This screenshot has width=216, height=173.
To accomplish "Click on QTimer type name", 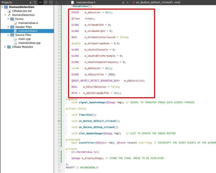I will [76, 19].
